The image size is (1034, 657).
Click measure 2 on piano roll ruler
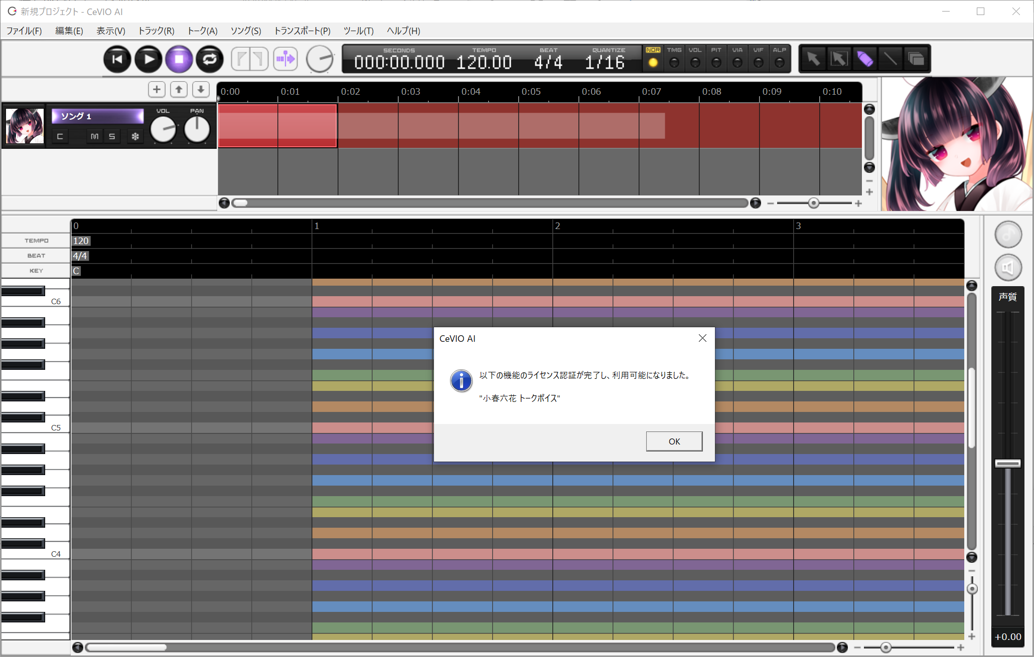click(x=557, y=226)
